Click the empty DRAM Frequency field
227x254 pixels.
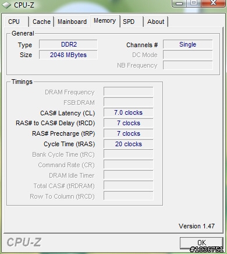coord(129,91)
